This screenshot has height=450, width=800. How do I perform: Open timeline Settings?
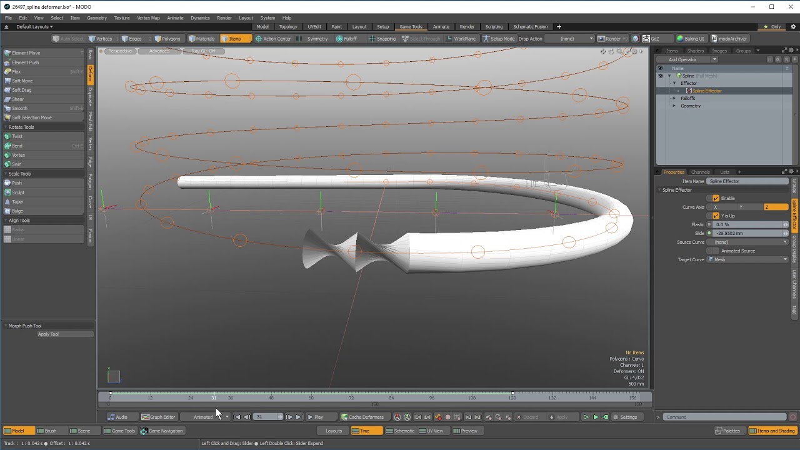tap(625, 417)
